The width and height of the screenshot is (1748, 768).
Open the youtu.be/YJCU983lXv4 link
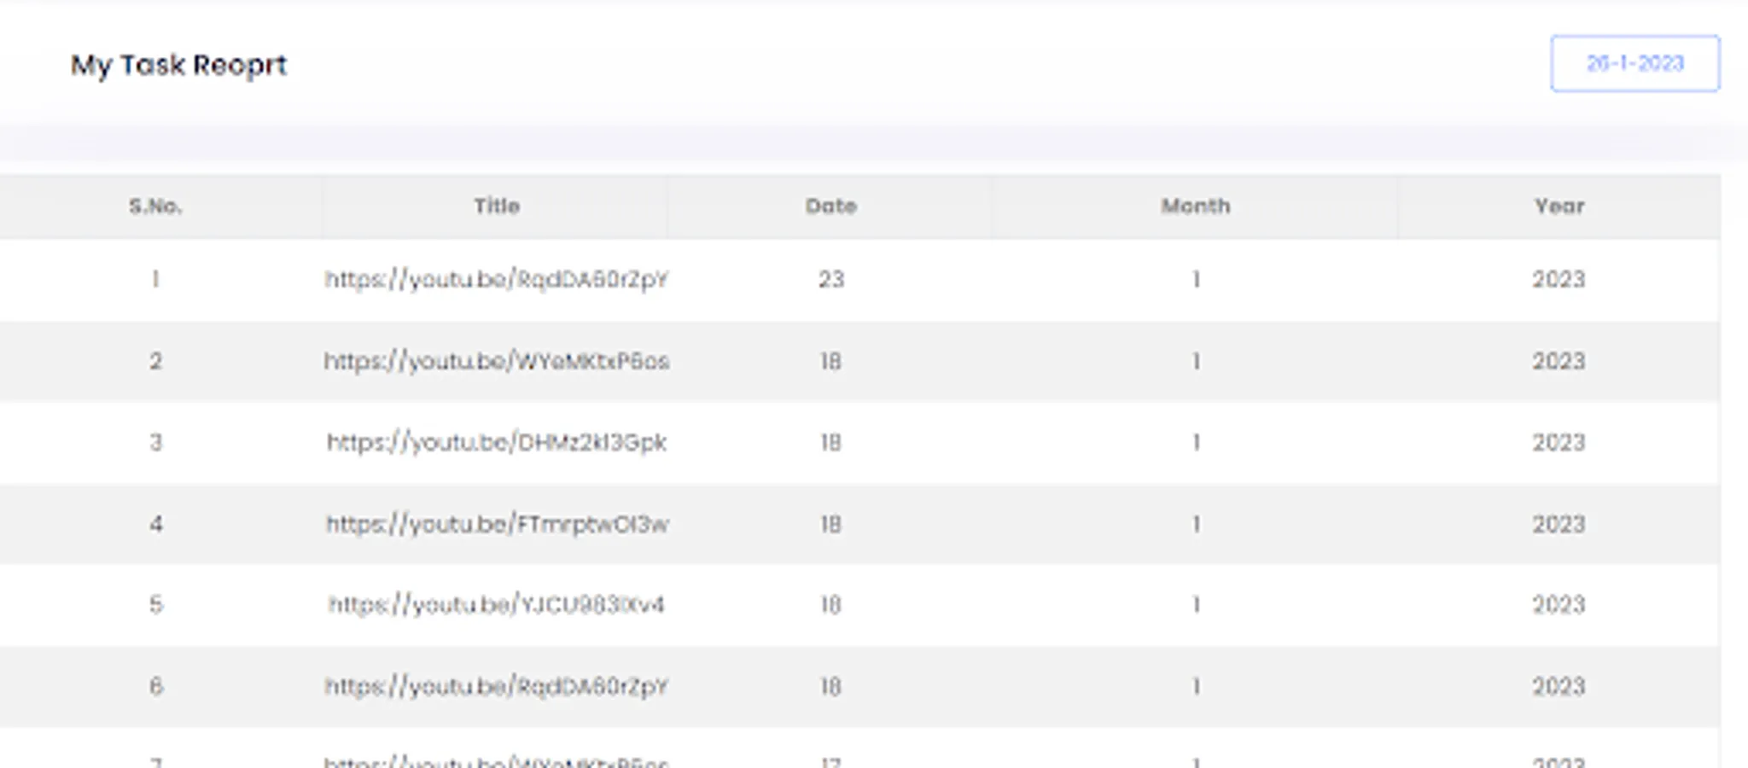coord(497,605)
